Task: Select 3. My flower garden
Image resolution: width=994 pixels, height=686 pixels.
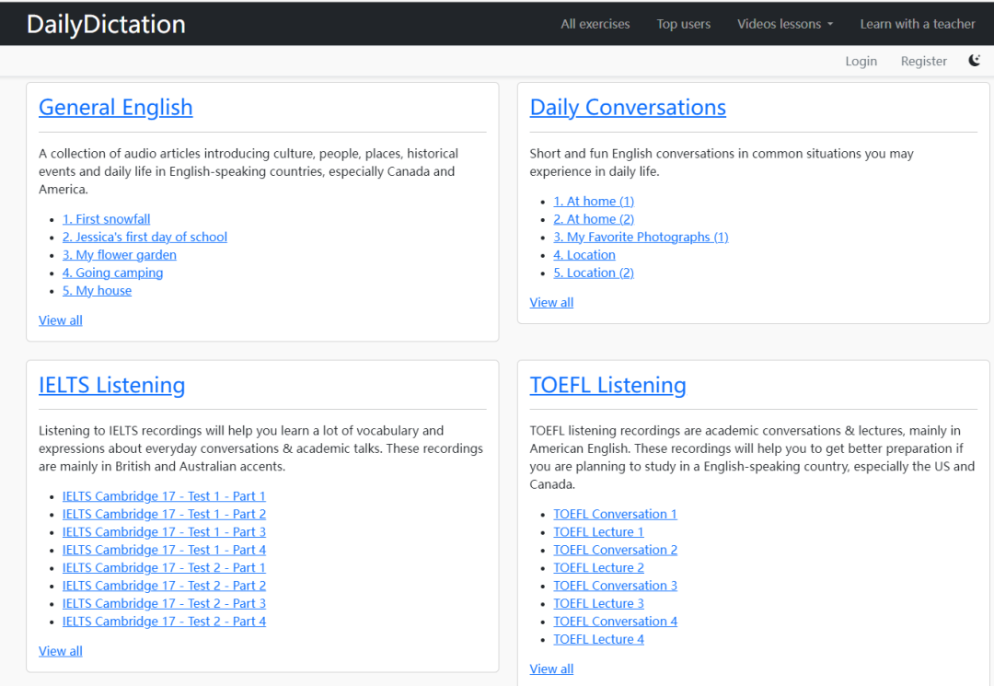Action: tap(119, 254)
